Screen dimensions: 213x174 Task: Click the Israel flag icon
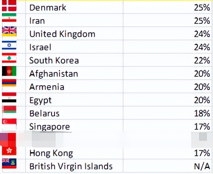(9, 46)
